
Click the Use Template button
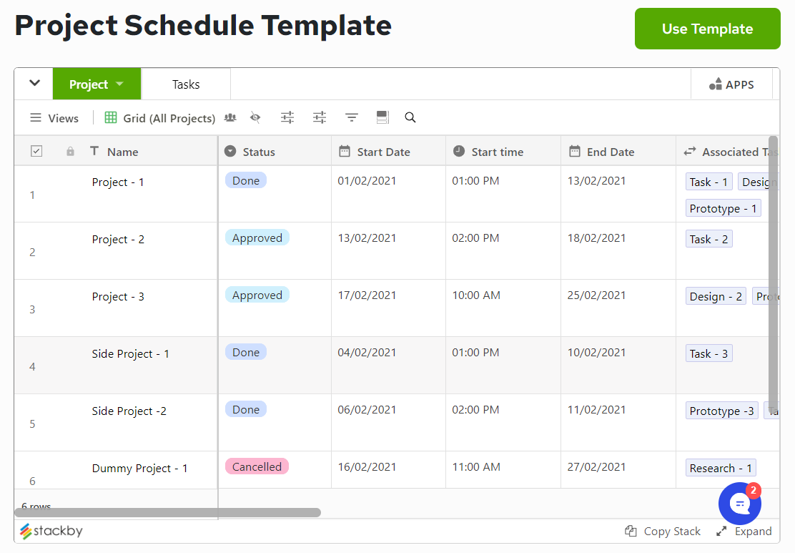(x=707, y=29)
